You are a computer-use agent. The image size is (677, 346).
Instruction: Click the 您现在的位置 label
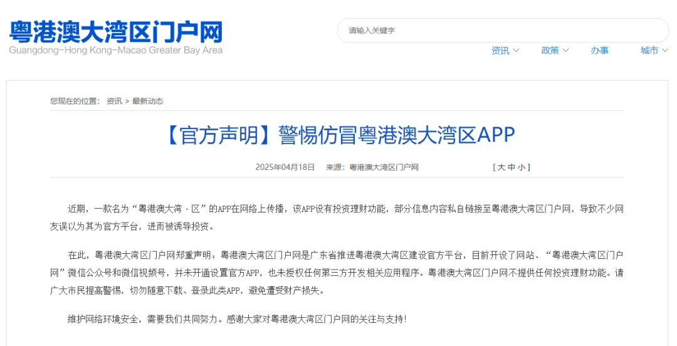(75, 101)
